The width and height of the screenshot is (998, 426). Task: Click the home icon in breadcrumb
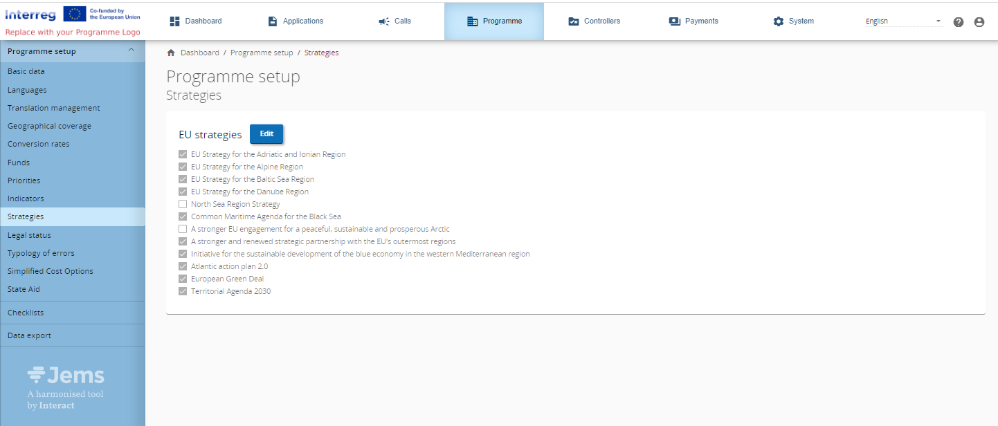(171, 53)
